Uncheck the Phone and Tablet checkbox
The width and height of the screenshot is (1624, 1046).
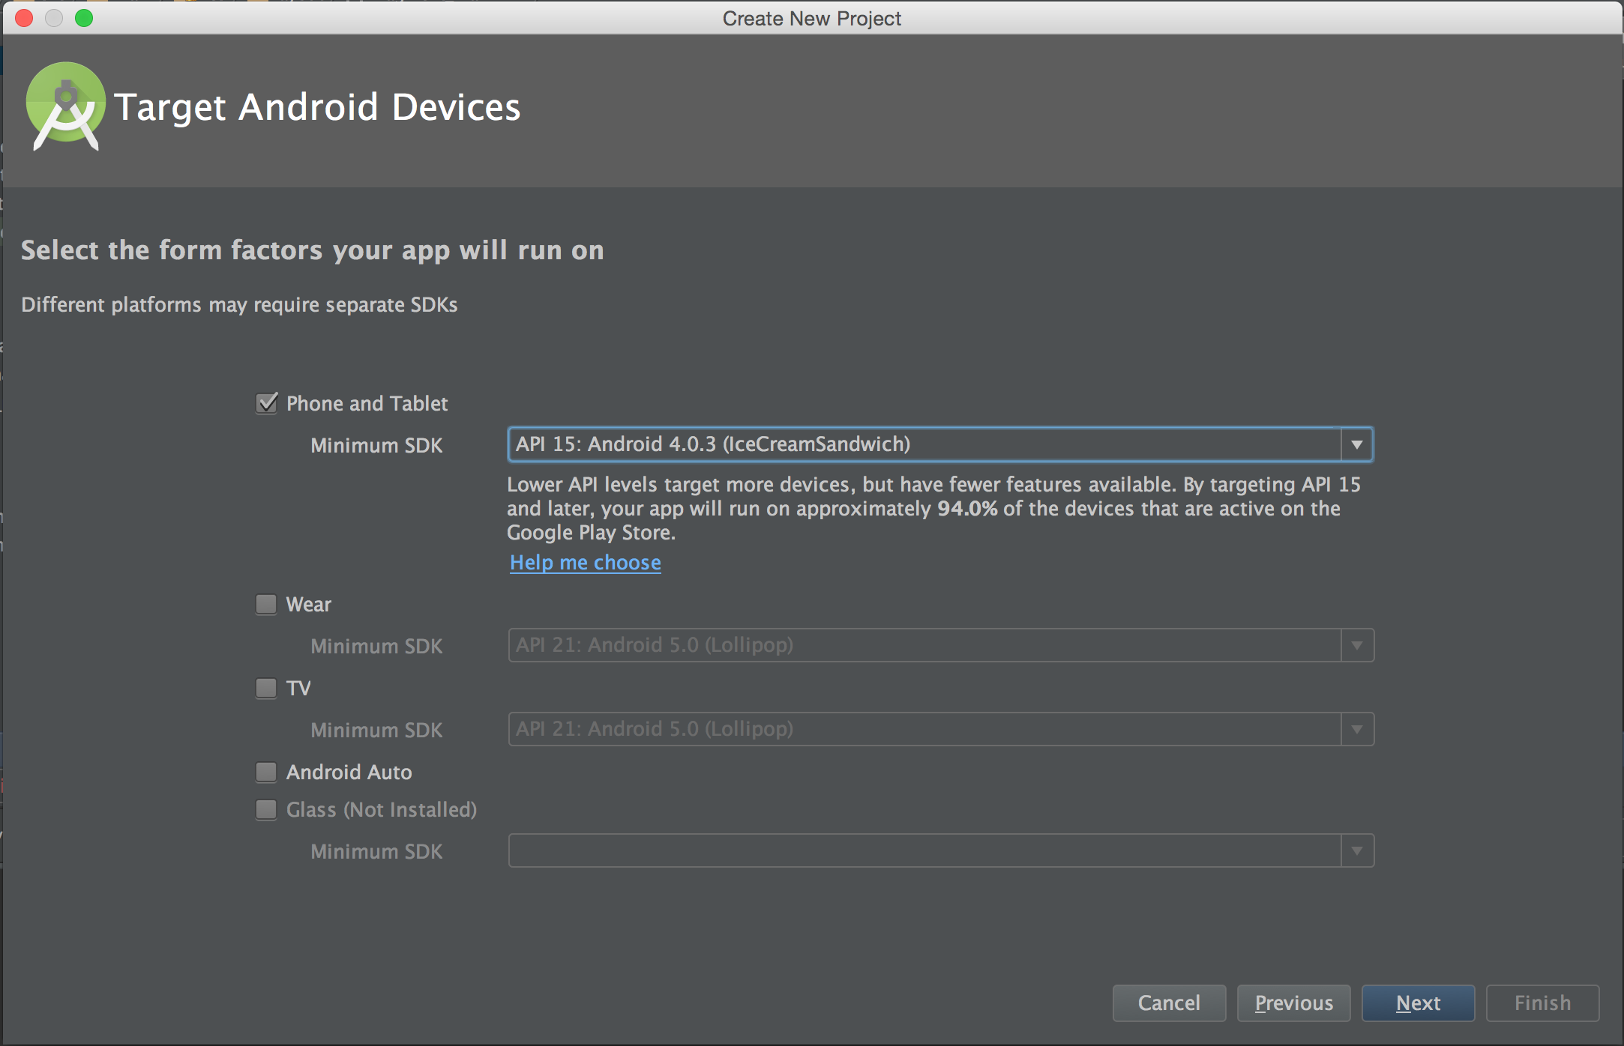click(x=267, y=403)
